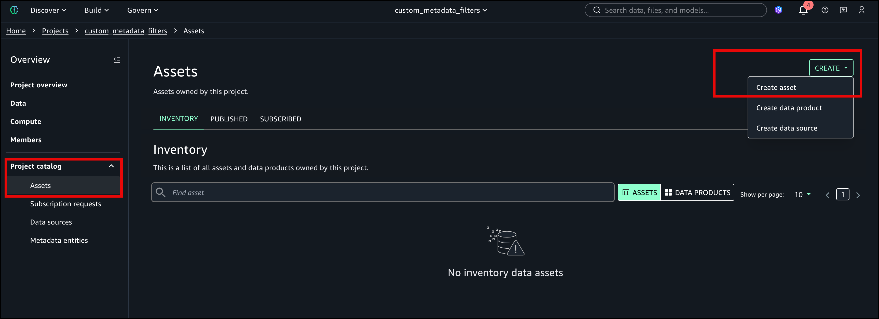
Task: Open the Discover dropdown menu
Action: [x=48, y=10]
